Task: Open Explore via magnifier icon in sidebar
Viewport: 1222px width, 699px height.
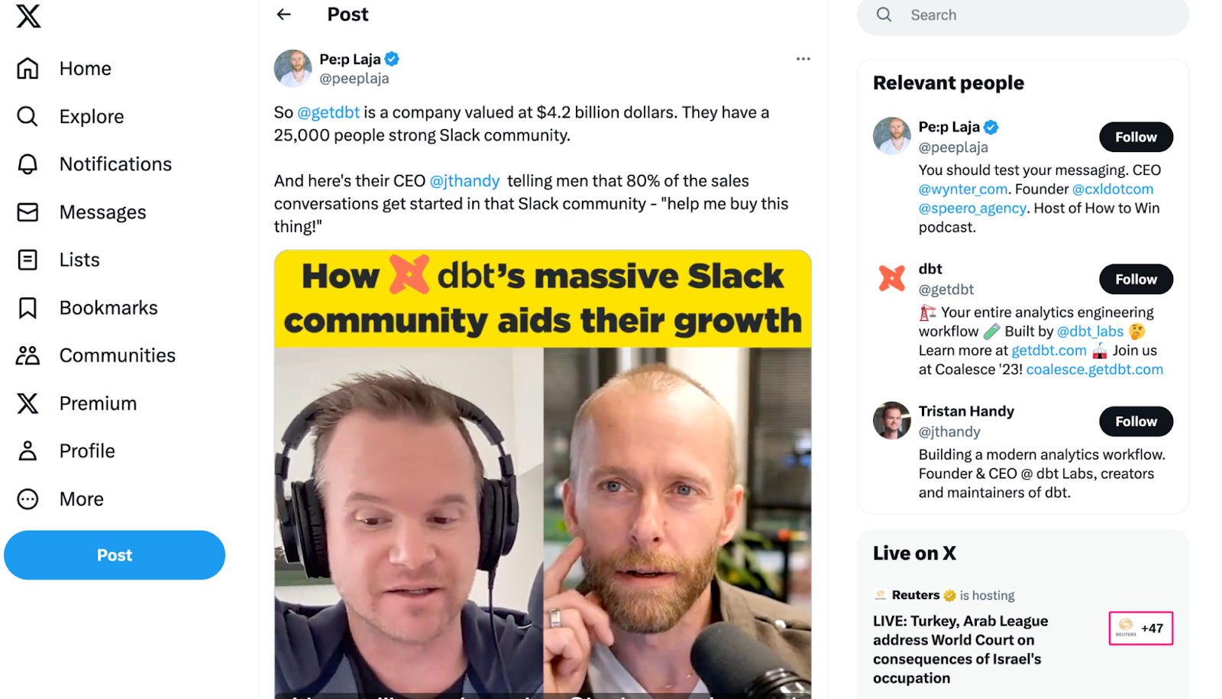Action: (x=27, y=116)
